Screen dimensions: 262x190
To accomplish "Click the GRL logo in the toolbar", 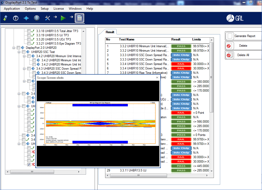I will point(234,18).
